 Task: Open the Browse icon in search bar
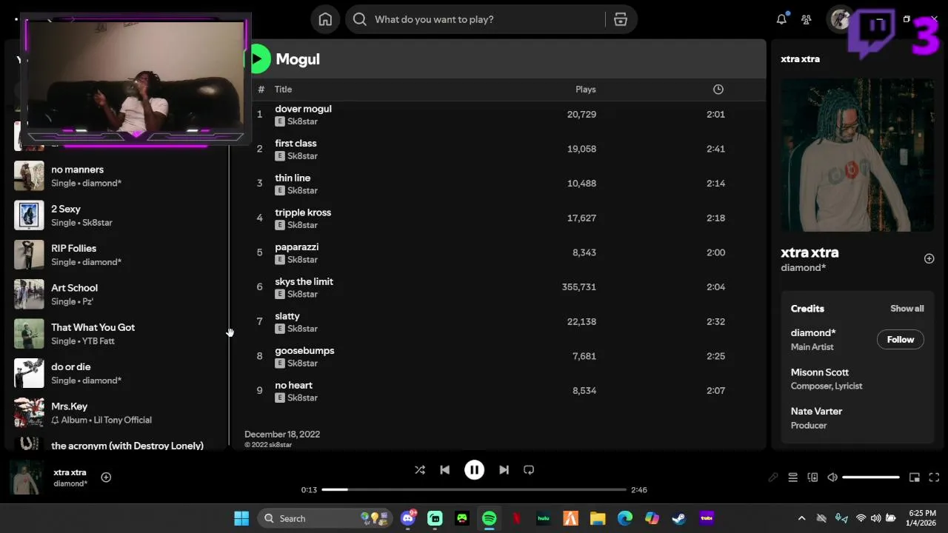click(x=621, y=19)
